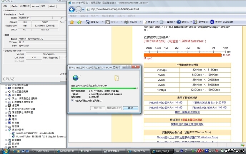Click the Windows Start orb
Viewport: 246px width, 154px height.
coord(5,151)
